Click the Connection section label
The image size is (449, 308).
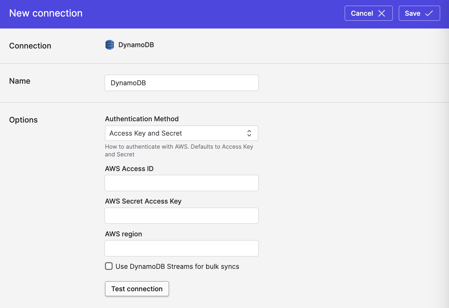pos(30,46)
